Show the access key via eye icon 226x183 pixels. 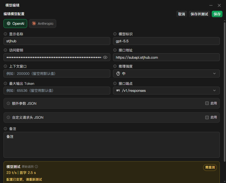[x=105, y=57]
